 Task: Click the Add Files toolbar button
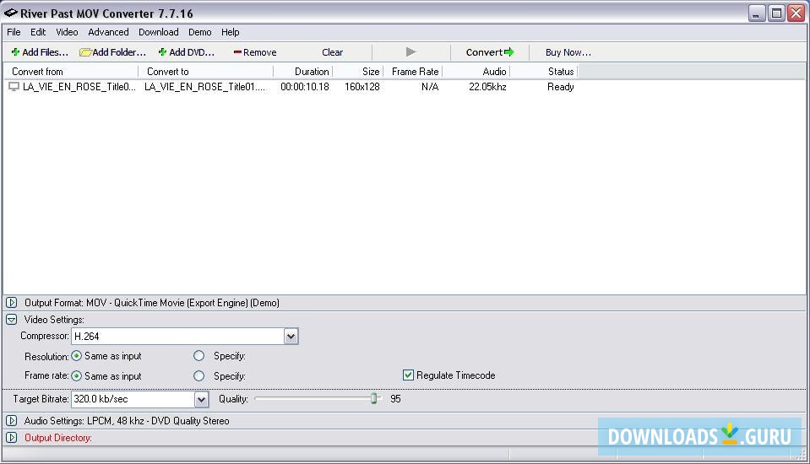point(40,52)
